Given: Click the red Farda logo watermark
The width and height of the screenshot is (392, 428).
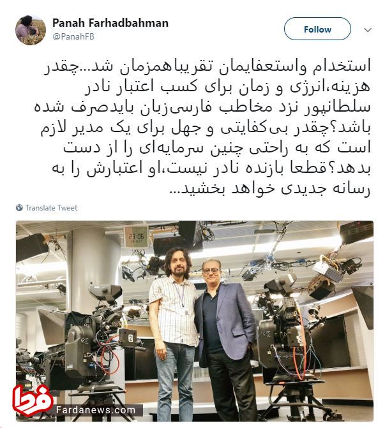Looking at the screenshot, I should (x=33, y=401).
